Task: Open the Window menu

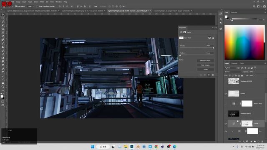Action: coord(58,2)
